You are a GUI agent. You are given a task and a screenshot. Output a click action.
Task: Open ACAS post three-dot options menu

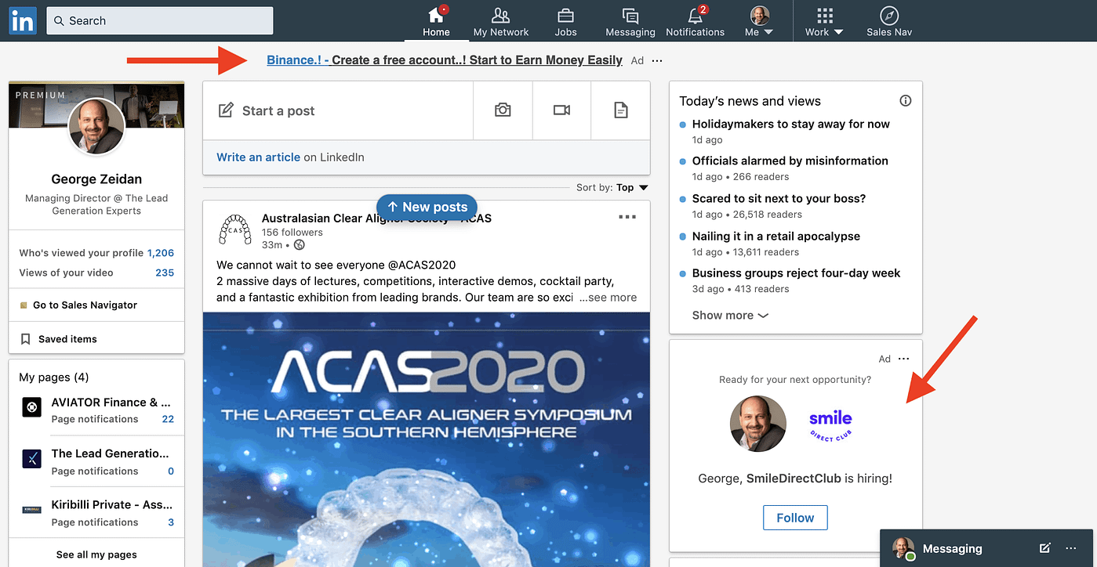pos(627,217)
